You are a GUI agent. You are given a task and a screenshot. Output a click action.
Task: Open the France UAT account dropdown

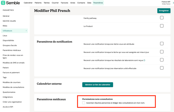pyautogui.click(x=166, y=3)
